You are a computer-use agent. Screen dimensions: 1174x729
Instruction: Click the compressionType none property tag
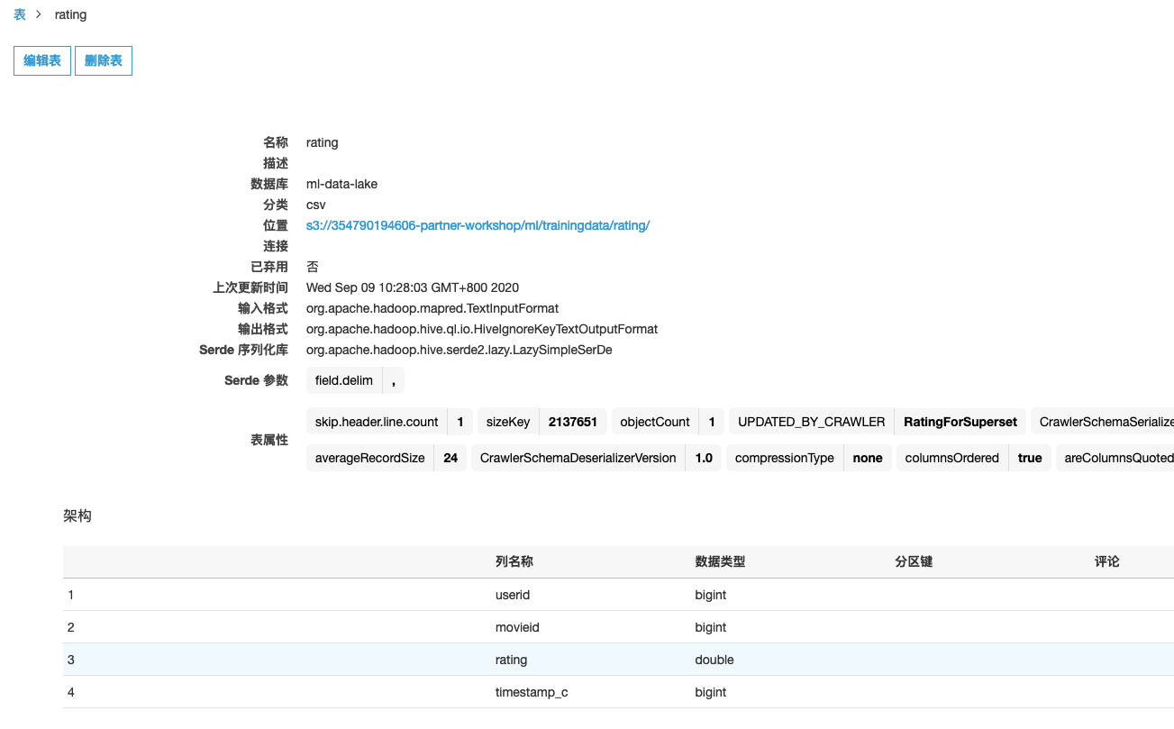[808, 458]
